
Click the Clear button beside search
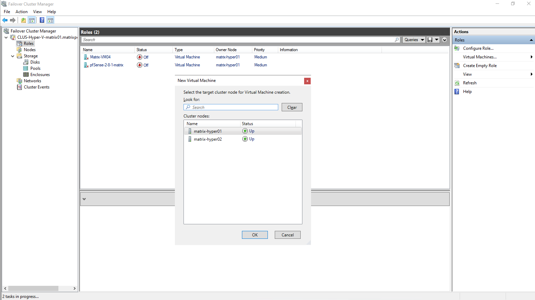coord(292,107)
